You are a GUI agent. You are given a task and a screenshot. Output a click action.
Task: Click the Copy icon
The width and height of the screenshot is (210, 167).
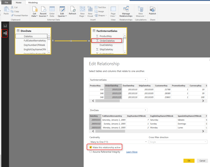tap(12, 11)
